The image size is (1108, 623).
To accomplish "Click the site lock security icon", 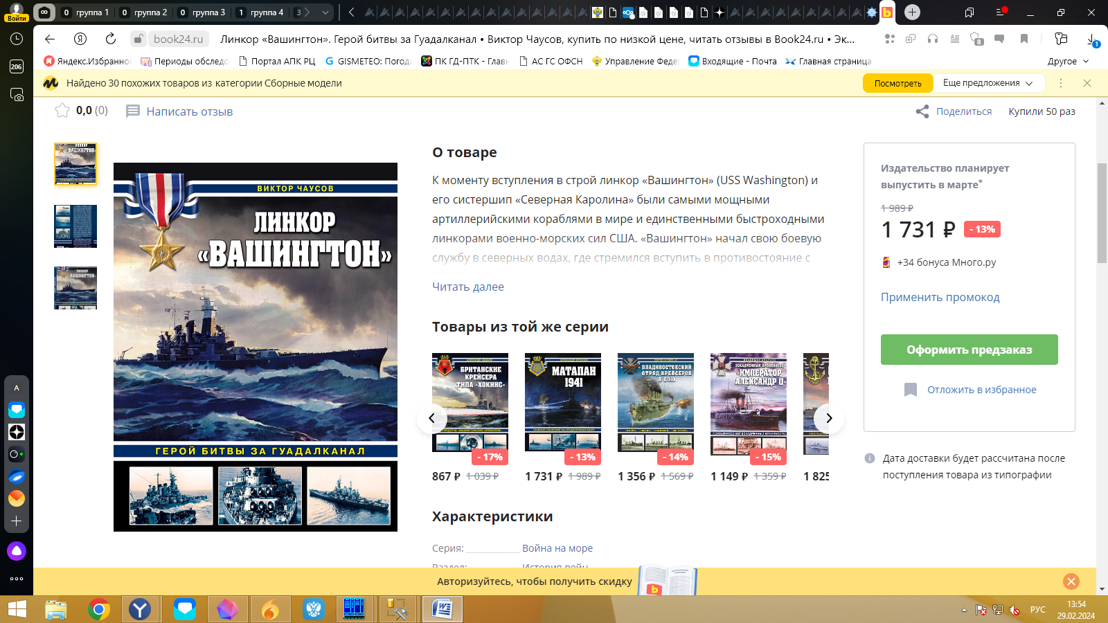I will click(x=138, y=39).
